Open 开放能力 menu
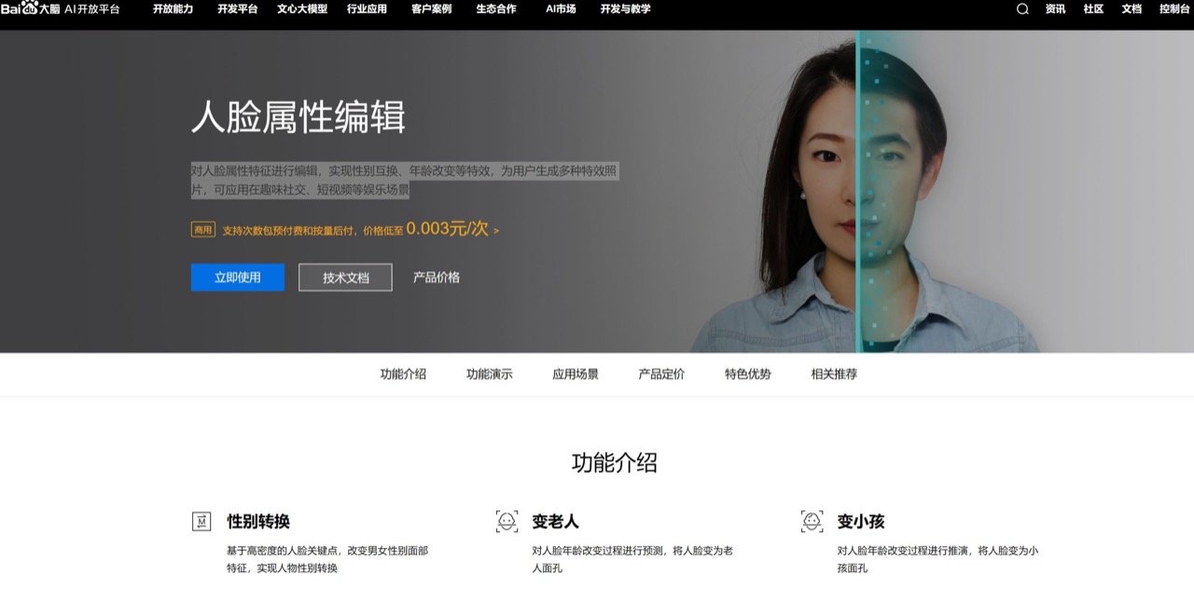This screenshot has width=1194, height=614. coord(173,8)
